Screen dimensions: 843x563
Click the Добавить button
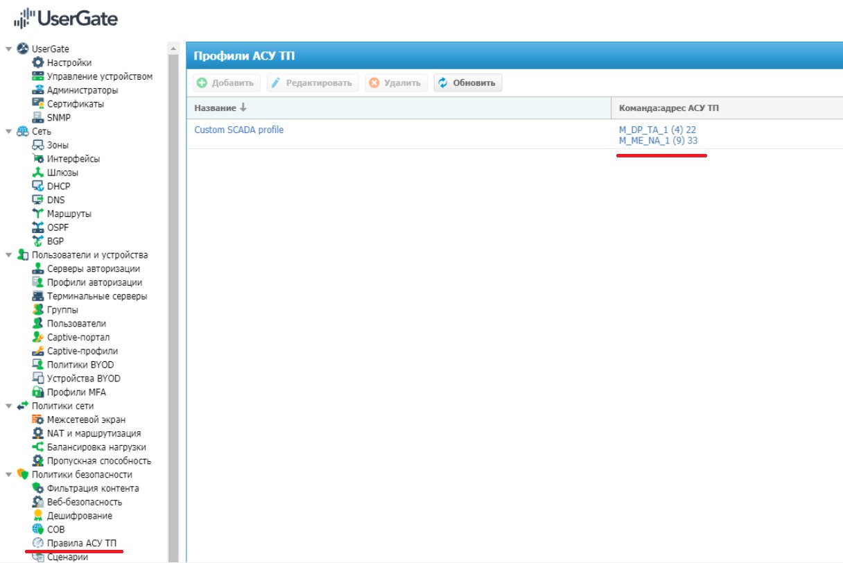(226, 83)
